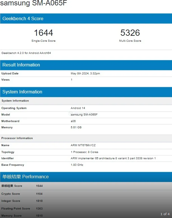The height and width of the screenshot is (218, 172).
Task: Click the 'samsung SM-A065F' page title
Action: pyautogui.click(x=33, y=3)
